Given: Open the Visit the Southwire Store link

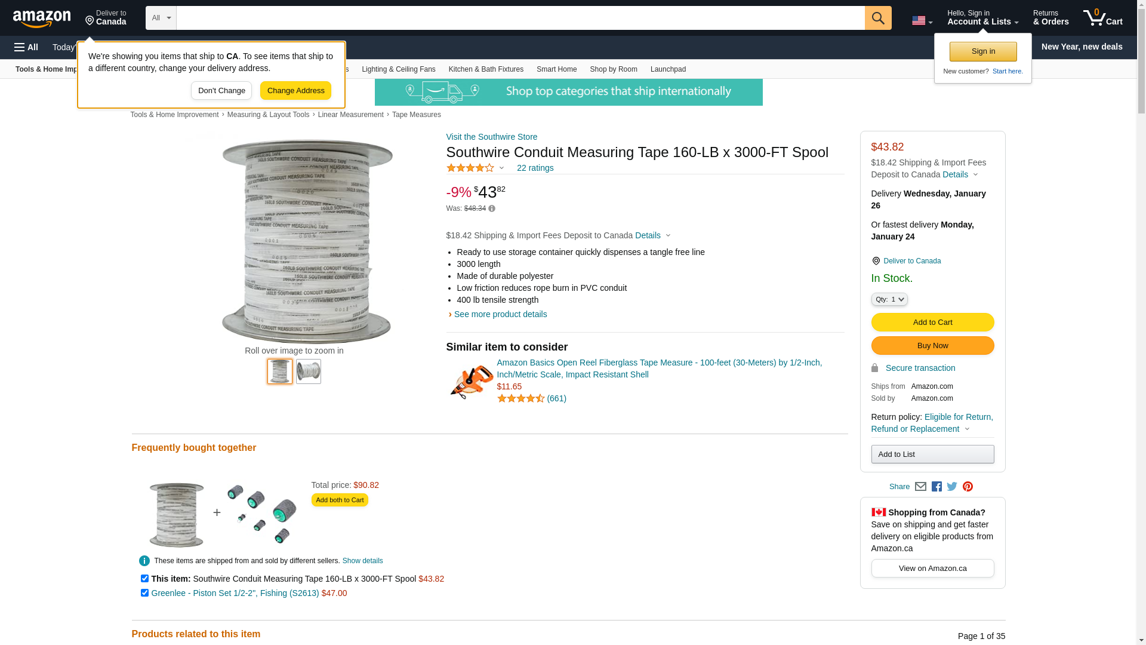Looking at the screenshot, I should tap(491, 137).
